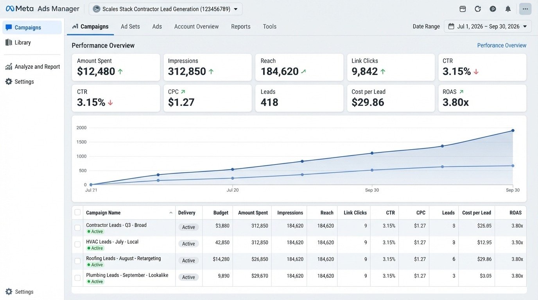Click the Delivery Active pill in Roofing Leads row
This screenshot has height=300, width=538.
click(188, 261)
